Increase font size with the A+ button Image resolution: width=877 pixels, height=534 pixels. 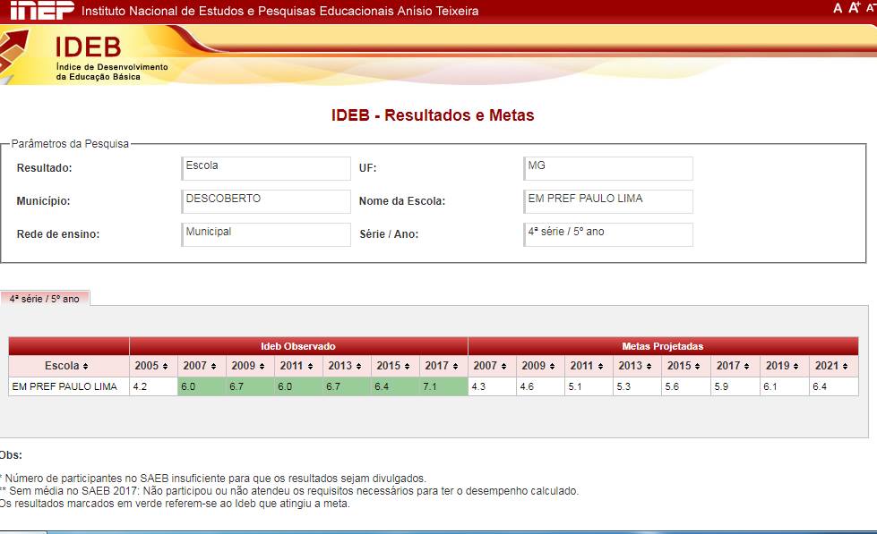pyautogui.click(x=854, y=7)
